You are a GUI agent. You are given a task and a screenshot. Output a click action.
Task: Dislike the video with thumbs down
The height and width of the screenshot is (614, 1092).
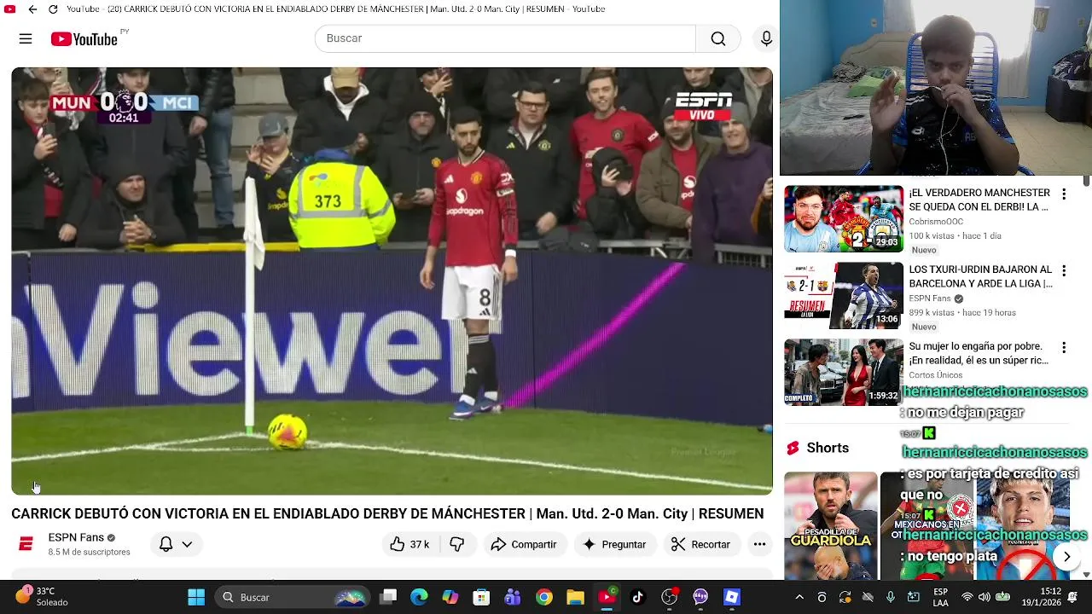pos(457,544)
